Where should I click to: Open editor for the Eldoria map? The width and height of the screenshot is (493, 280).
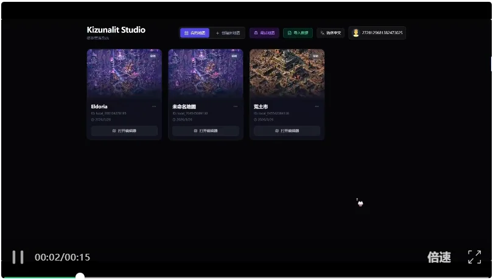click(x=124, y=131)
